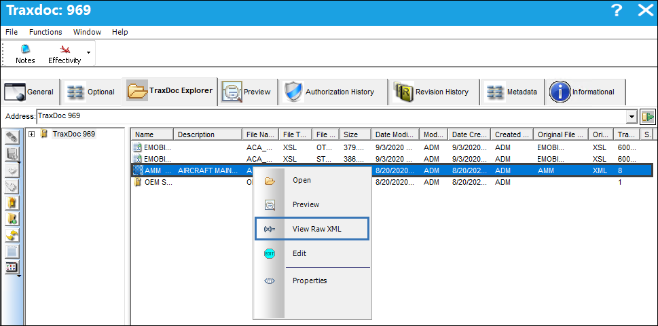658x326 pixels.
Task: Click the eraser icon in the side toolbar
Action: coord(12,137)
